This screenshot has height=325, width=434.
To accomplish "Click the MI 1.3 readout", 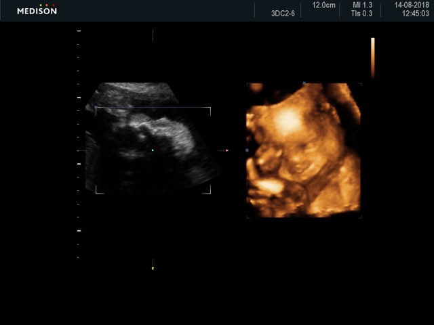I will click(362, 5).
